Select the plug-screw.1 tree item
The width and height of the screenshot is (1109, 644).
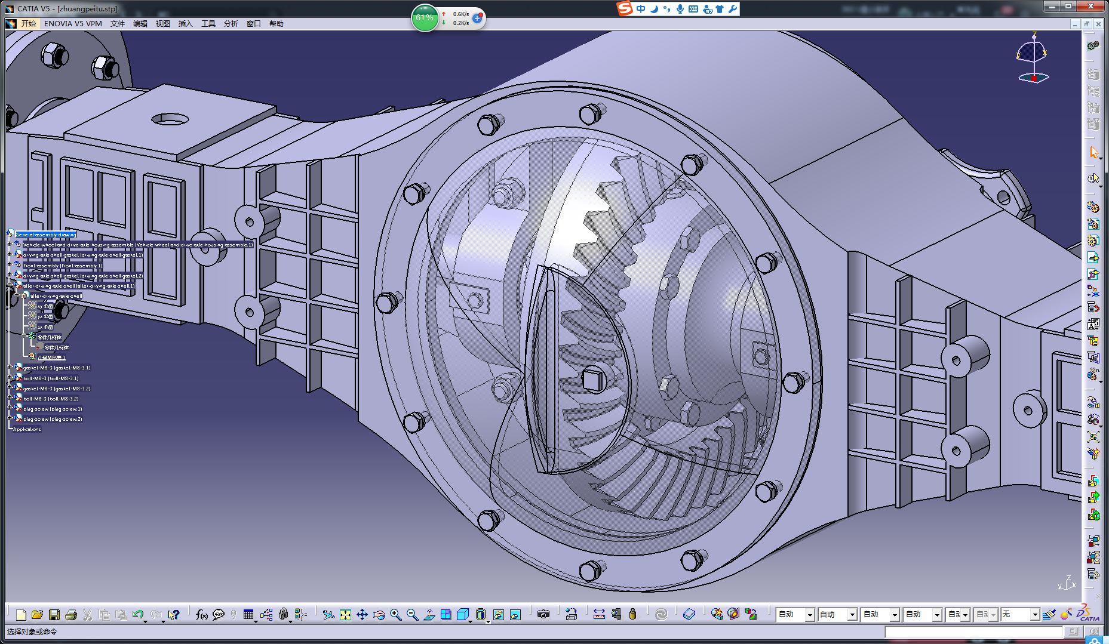click(53, 409)
